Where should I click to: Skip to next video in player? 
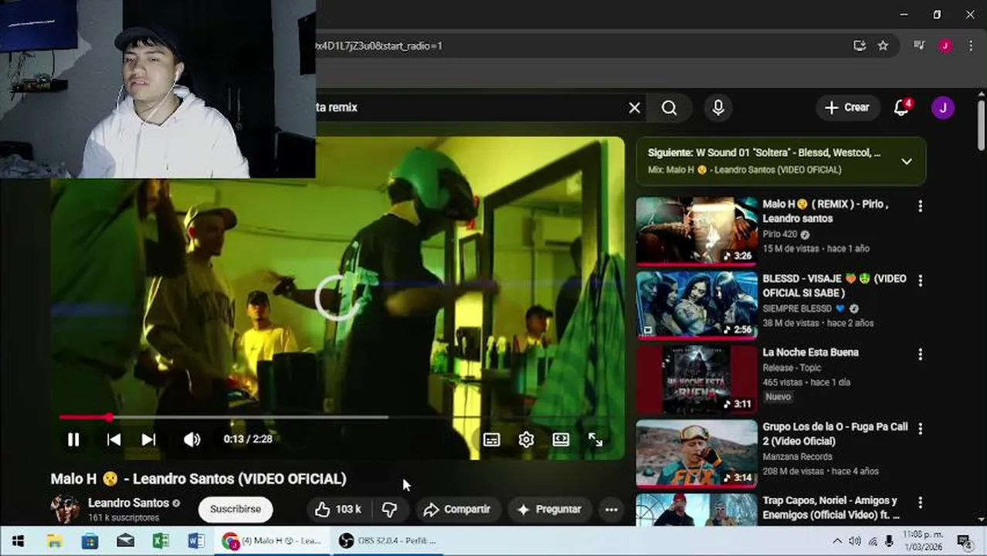click(149, 439)
